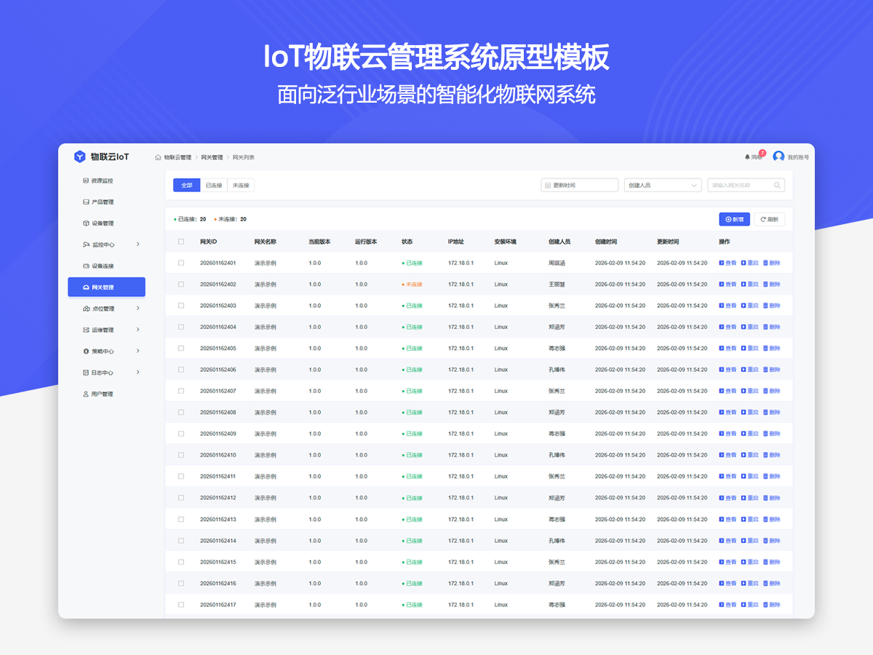Click the bell notification icon
This screenshot has height=655, width=873.
tap(747, 157)
